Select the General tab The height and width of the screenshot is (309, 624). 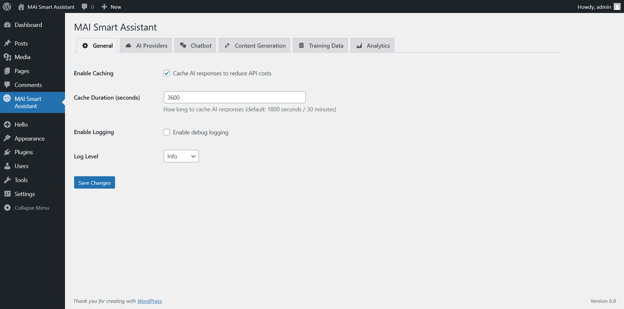click(x=97, y=45)
